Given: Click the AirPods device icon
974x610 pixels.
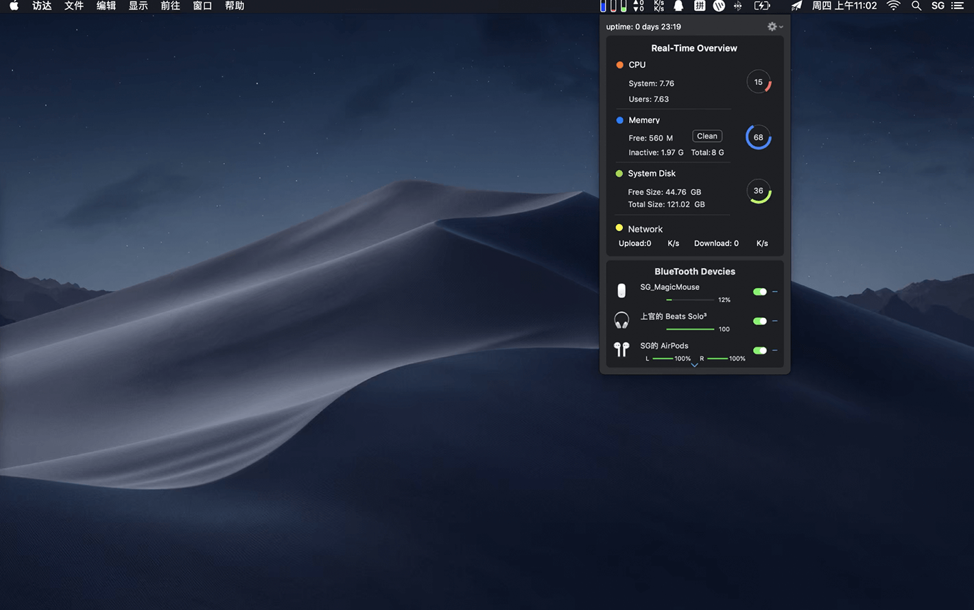Looking at the screenshot, I should click(621, 350).
